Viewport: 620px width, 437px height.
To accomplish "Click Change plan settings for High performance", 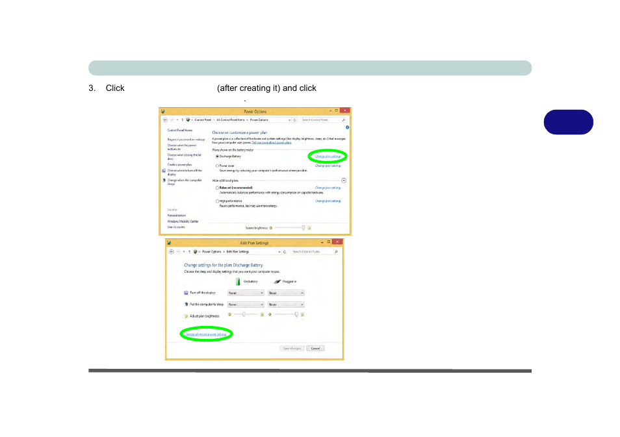I will click(328, 201).
